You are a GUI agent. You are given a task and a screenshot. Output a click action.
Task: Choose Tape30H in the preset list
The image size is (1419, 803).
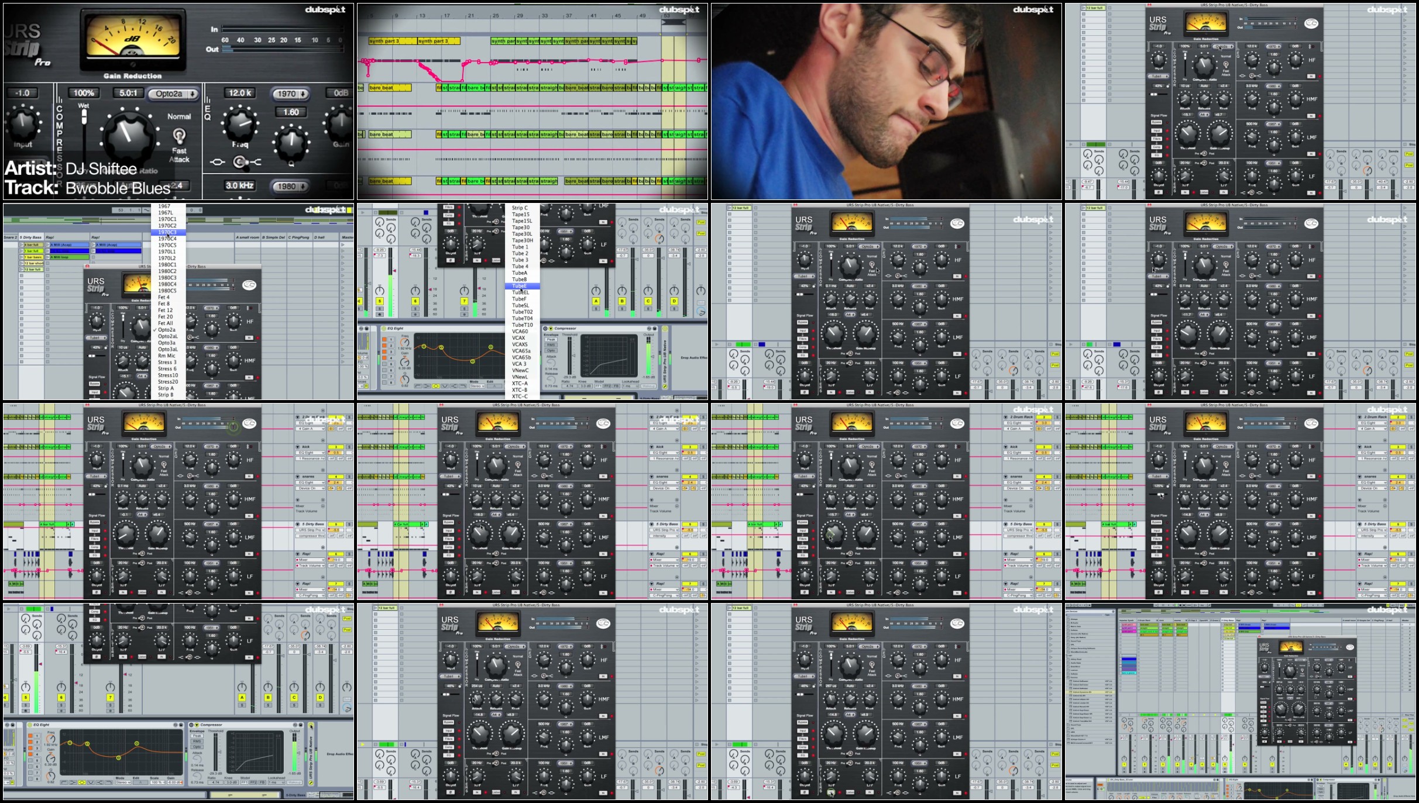click(x=523, y=240)
